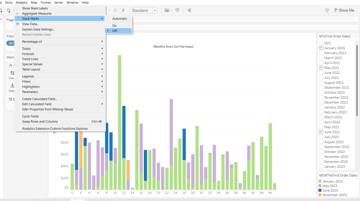Click the Show Me button
The width and height of the screenshot is (360, 201).
tap(344, 11)
